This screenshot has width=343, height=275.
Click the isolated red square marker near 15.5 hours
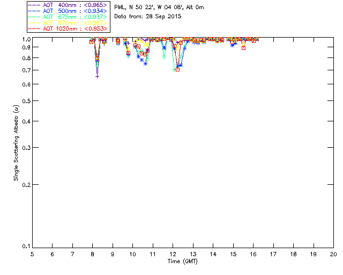click(243, 48)
